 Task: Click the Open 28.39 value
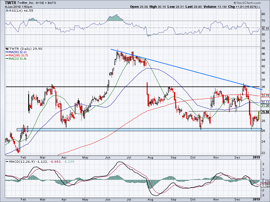click(139, 7)
